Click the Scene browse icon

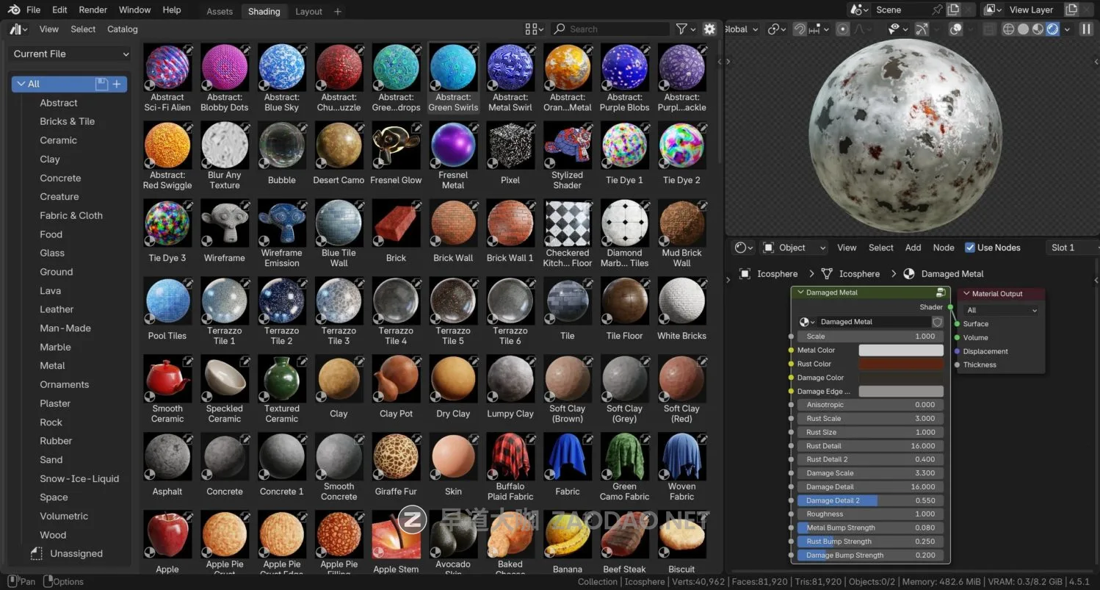click(x=858, y=10)
